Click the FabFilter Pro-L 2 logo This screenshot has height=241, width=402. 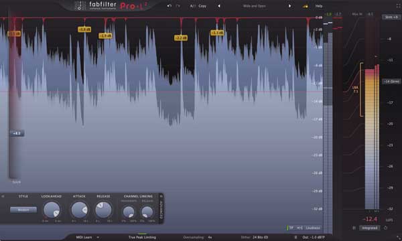pos(111,5)
